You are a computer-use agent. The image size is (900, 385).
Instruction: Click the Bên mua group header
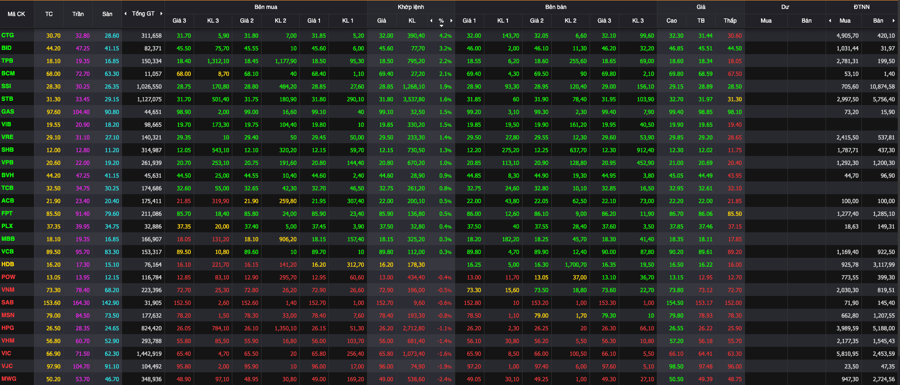266,7
